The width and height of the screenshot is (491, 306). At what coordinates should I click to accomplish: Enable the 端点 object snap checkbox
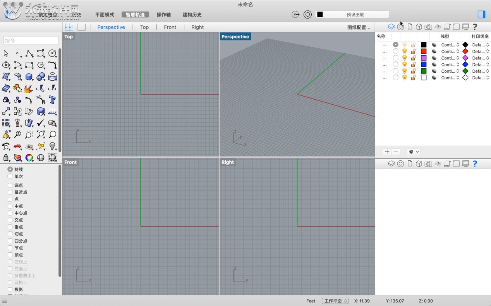(9, 185)
